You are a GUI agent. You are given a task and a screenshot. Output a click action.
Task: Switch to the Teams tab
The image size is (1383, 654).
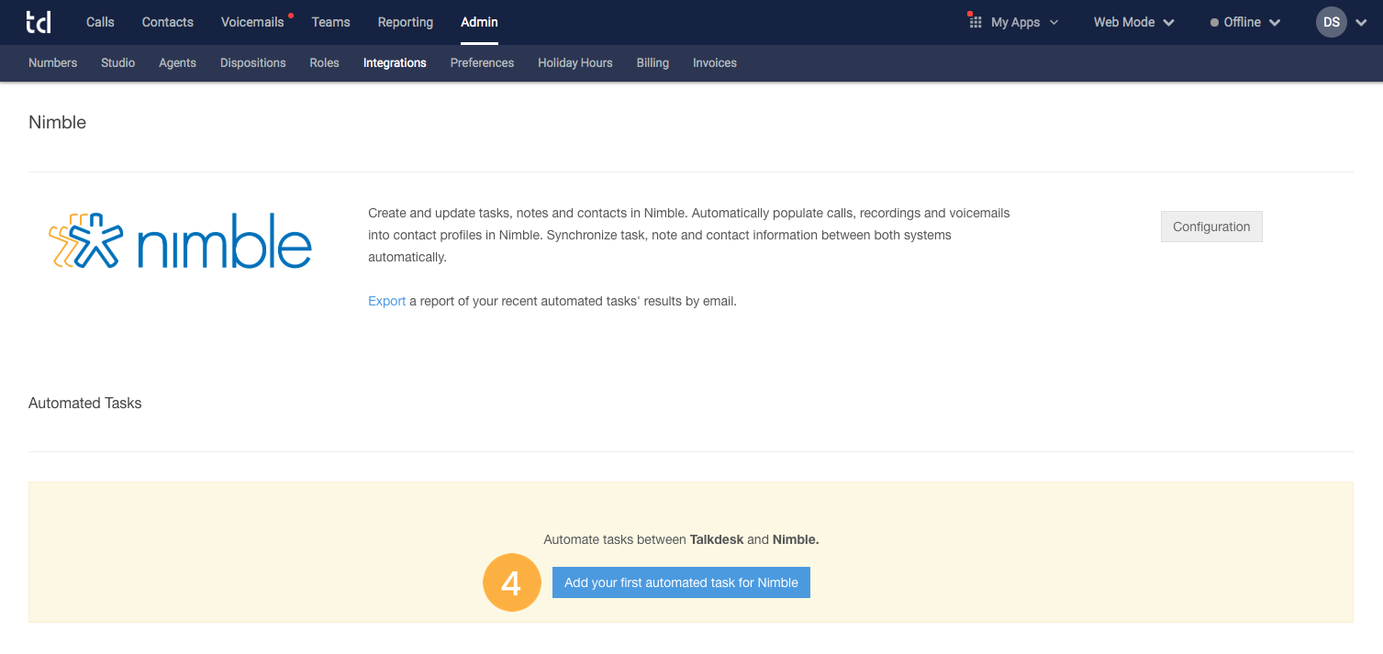click(330, 22)
